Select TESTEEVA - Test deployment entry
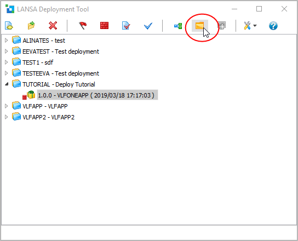Screen dimensions: 298x241 click(x=61, y=73)
